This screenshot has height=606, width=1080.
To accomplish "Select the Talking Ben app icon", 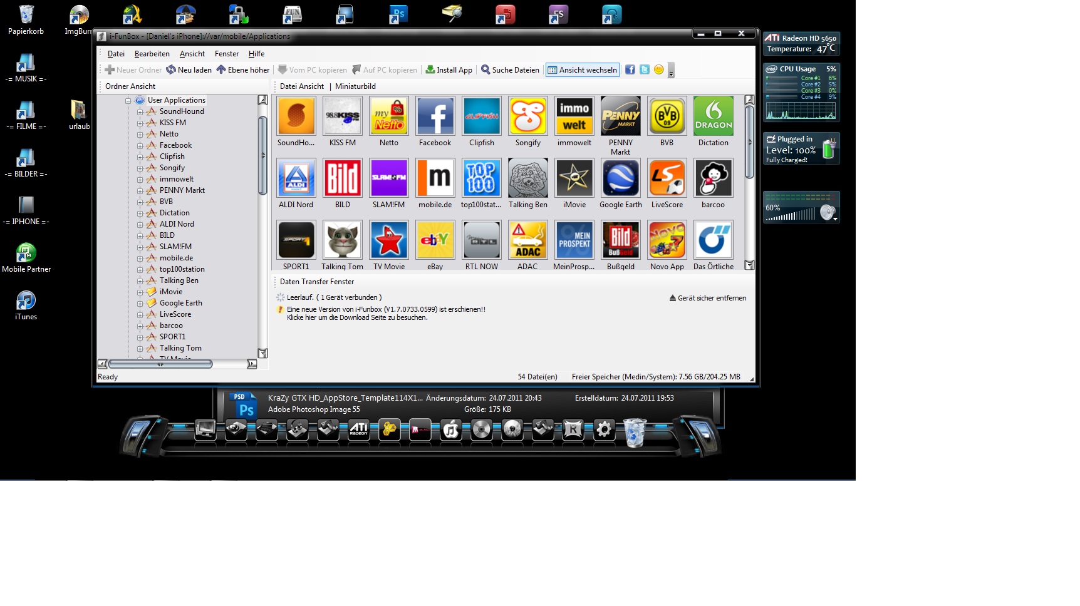I will click(x=528, y=178).
